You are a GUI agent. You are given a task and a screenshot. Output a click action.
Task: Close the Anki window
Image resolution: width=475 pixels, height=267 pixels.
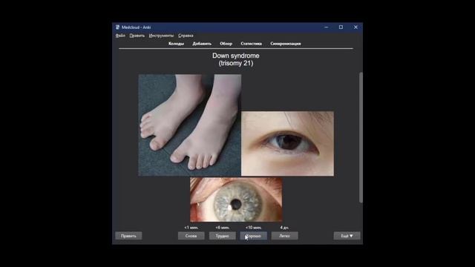coord(356,27)
